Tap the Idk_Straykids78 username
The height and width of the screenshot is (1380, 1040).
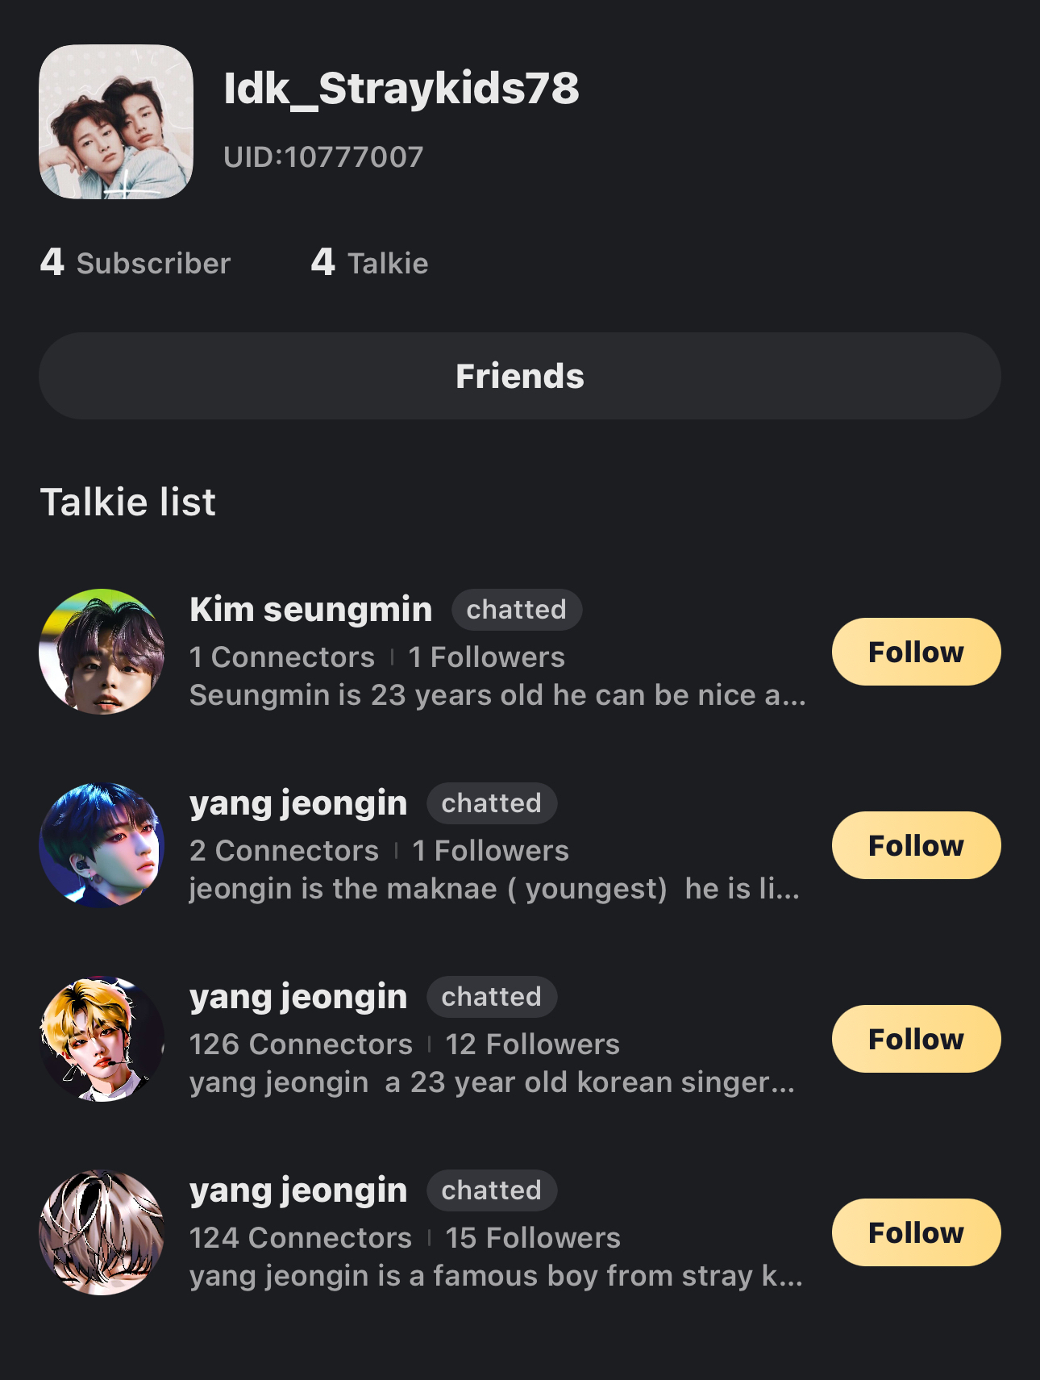coord(401,88)
